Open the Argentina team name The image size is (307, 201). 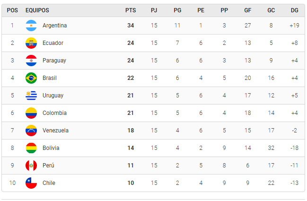54,26
